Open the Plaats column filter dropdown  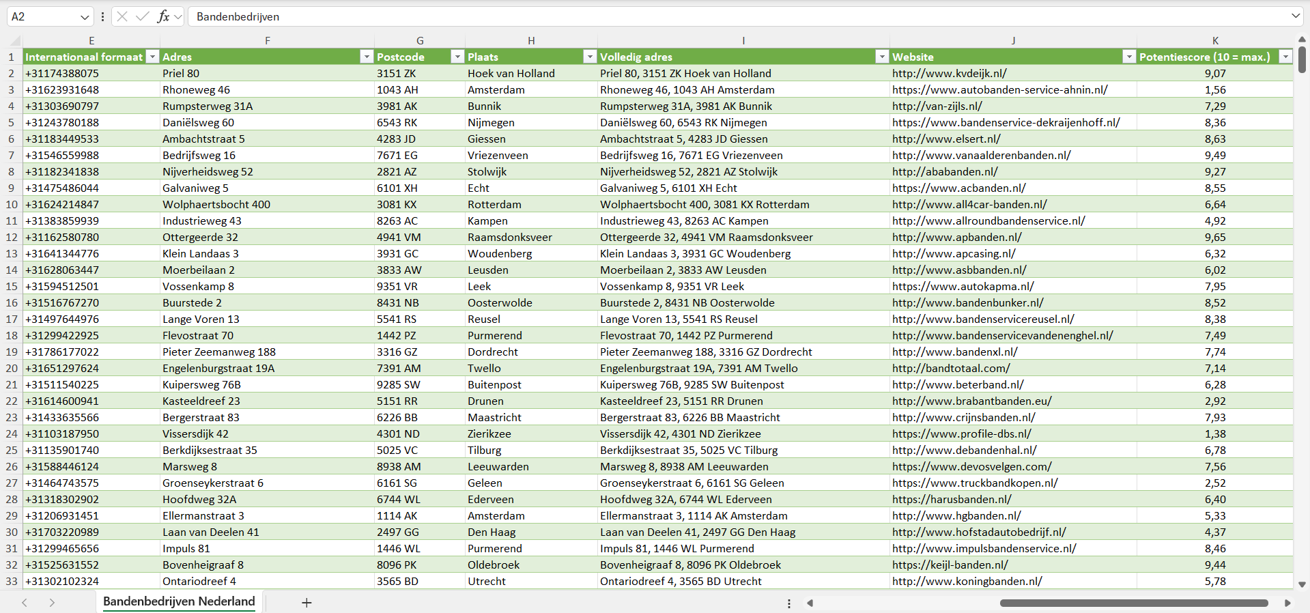[590, 57]
